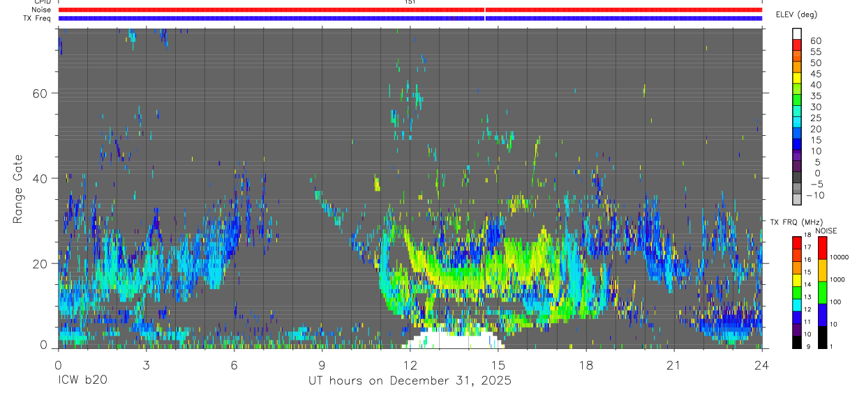This screenshot has height=395, width=857.
Task: Select the red segment of NOISE color bar
Action: click(x=823, y=248)
